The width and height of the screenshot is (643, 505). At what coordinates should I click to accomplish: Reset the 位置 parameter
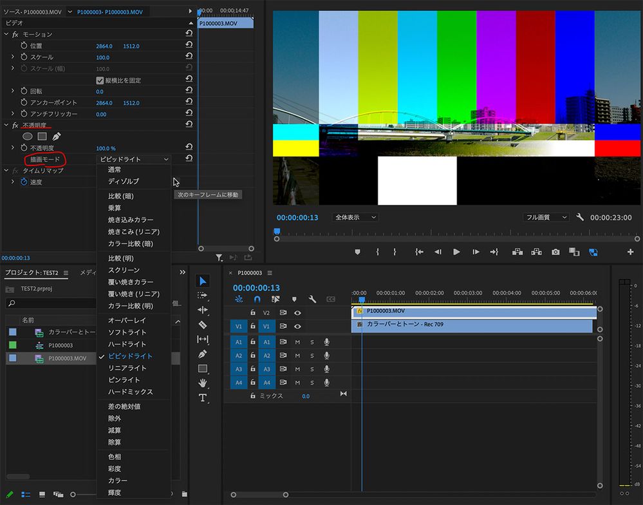[189, 46]
